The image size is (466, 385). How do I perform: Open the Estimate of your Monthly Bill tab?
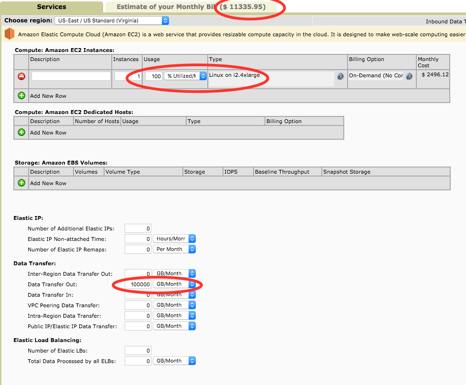(x=191, y=7)
